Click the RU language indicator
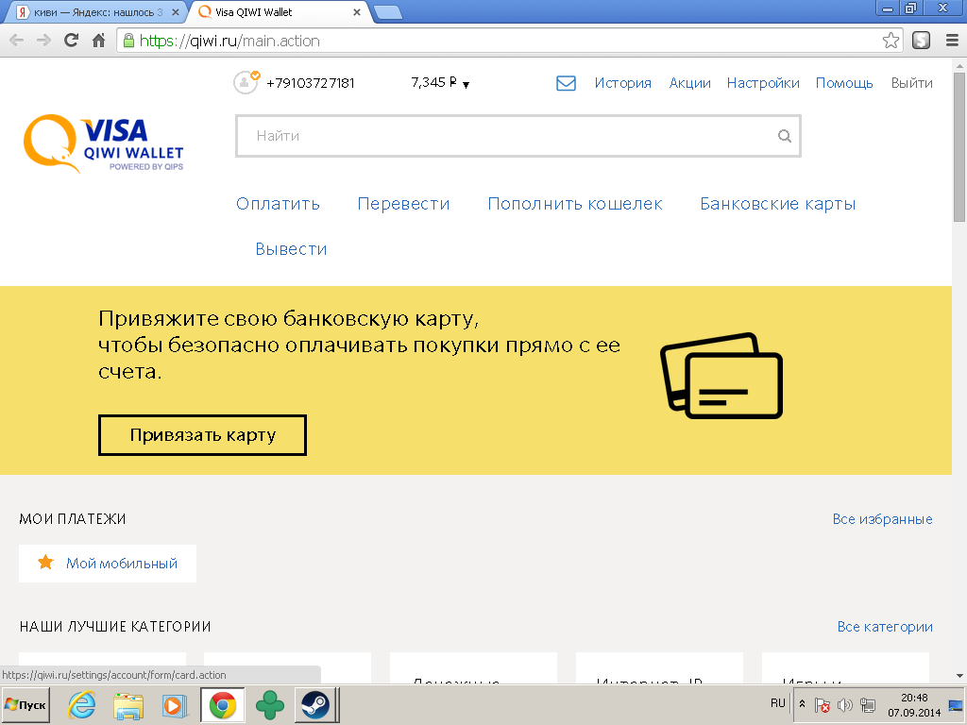Image resolution: width=967 pixels, height=725 pixels. point(778,703)
